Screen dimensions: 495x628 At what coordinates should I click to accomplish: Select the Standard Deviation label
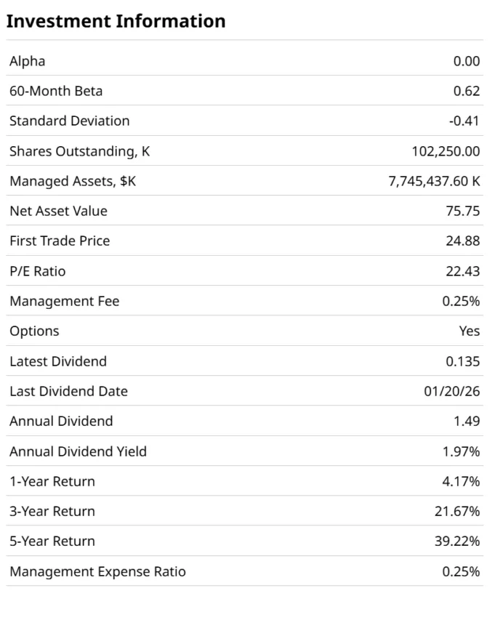[69, 121]
